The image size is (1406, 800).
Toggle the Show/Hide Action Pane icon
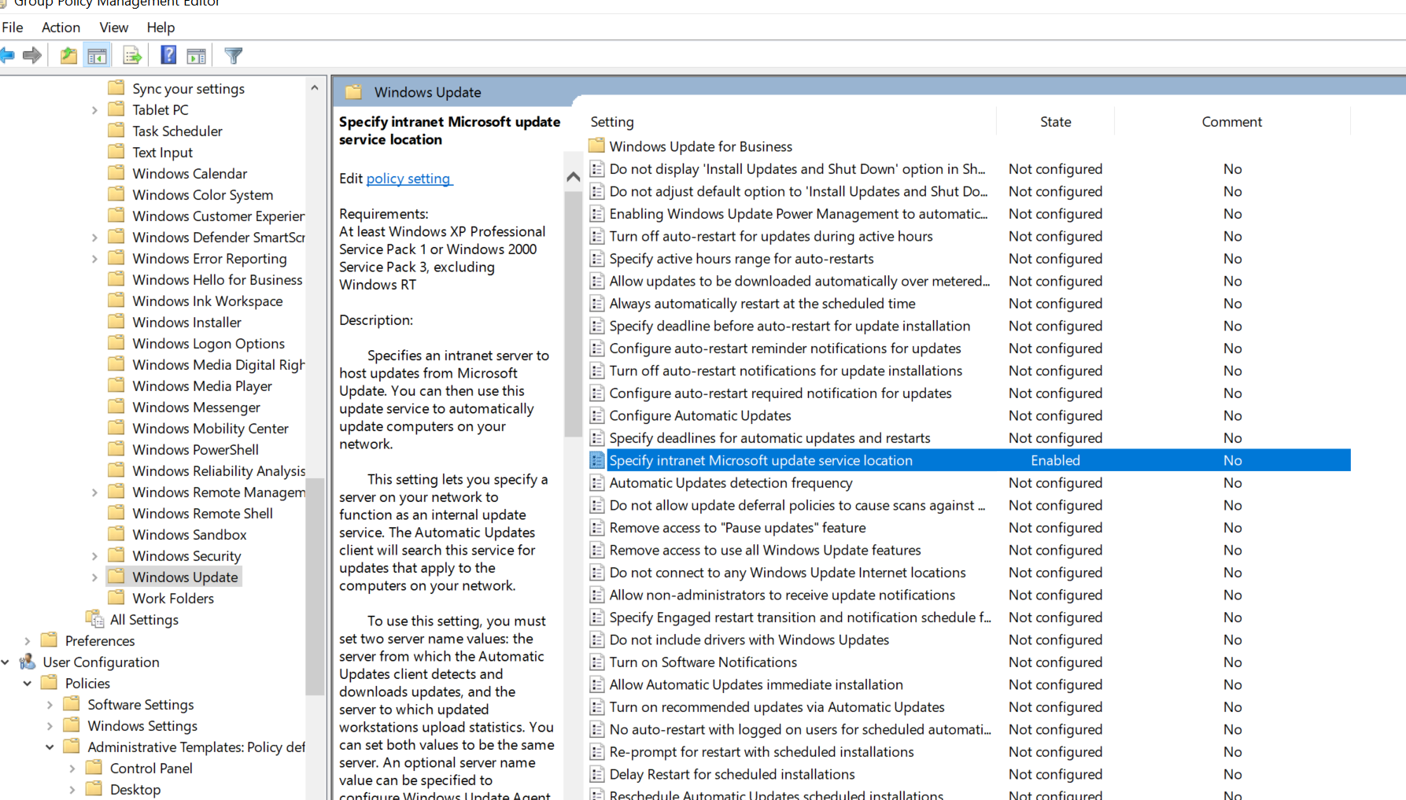coord(197,55)
